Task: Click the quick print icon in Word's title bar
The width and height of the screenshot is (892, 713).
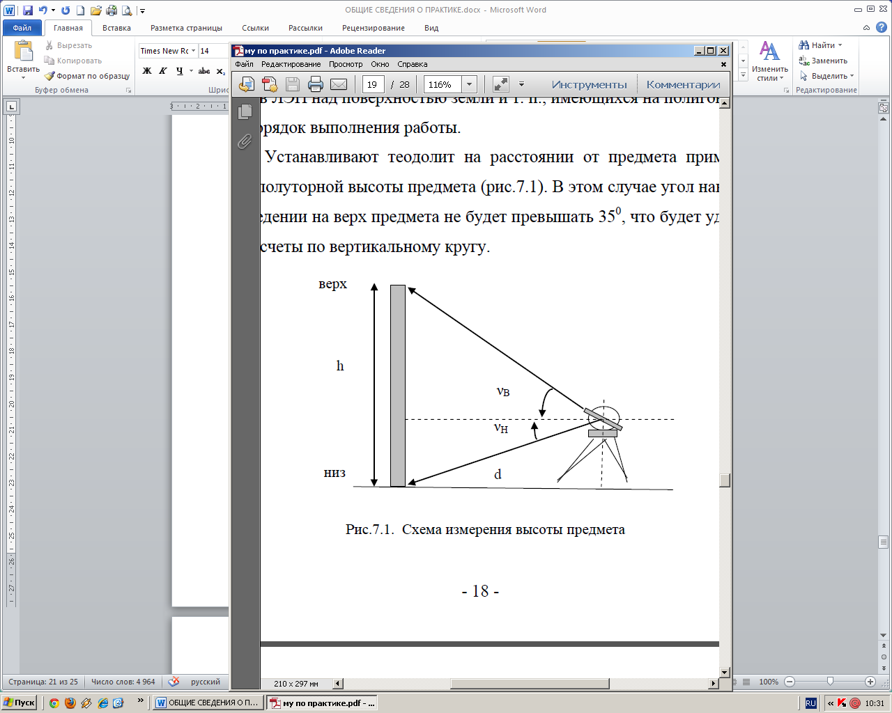Action: (x=111, y=10)
